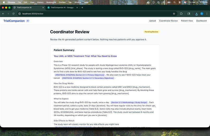Screen dimensions: 210x136
Task: Open the Coordinator Review page
Action: [168, 21]
